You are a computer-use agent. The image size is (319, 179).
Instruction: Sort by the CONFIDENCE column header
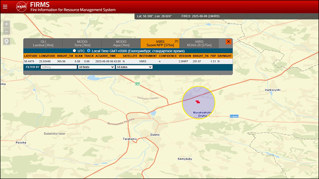pyautogui.click(x=167, y=56)
